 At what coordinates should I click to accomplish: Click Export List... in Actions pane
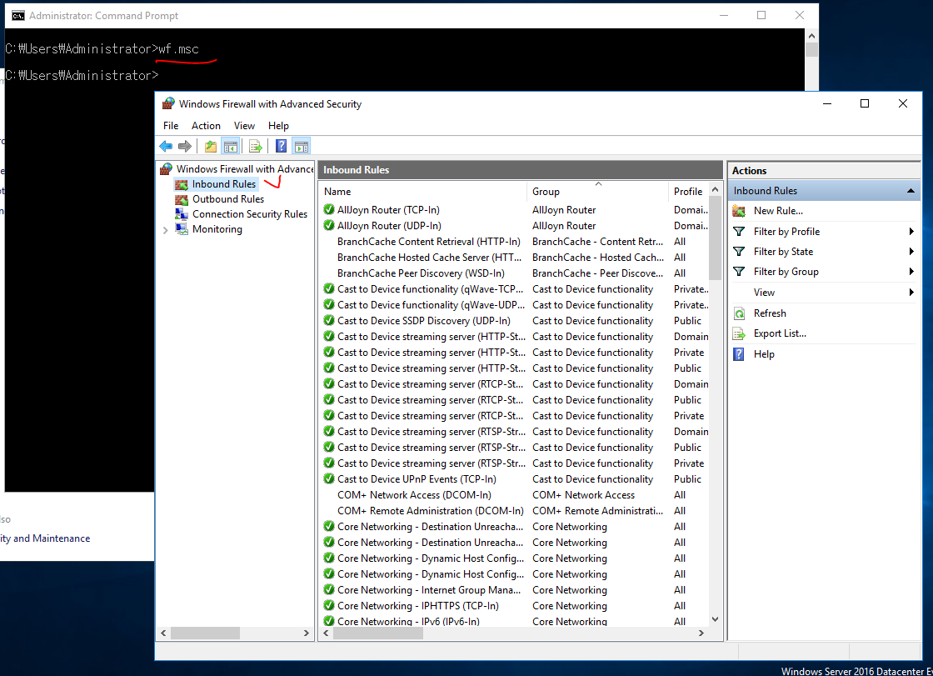pyautogui.click(x=780, y=333)
